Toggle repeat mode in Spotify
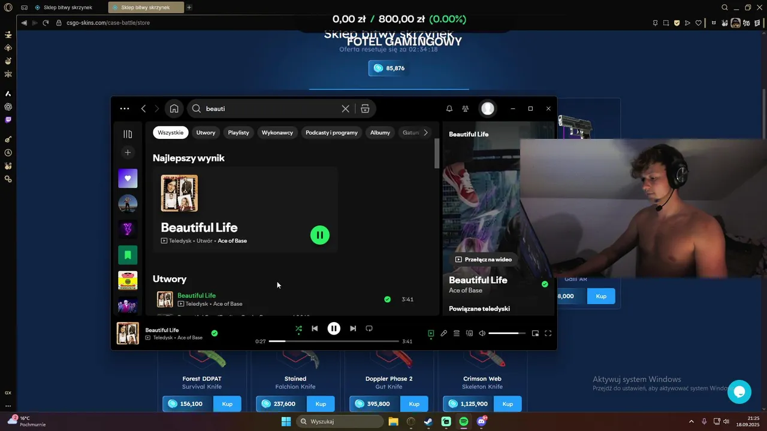767x431 pixels. point(369,329)
